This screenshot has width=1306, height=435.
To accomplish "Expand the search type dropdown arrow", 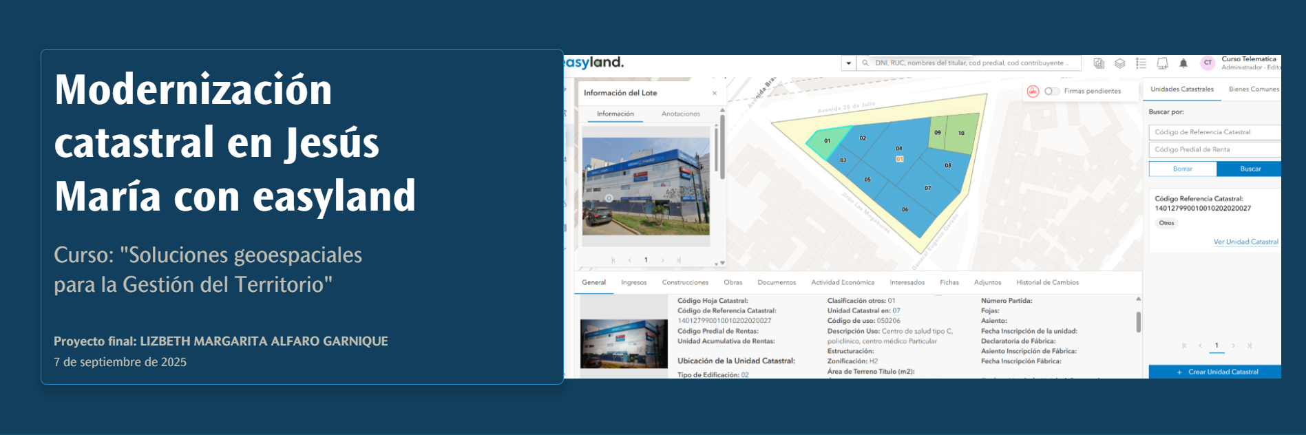I will point(848,63).
